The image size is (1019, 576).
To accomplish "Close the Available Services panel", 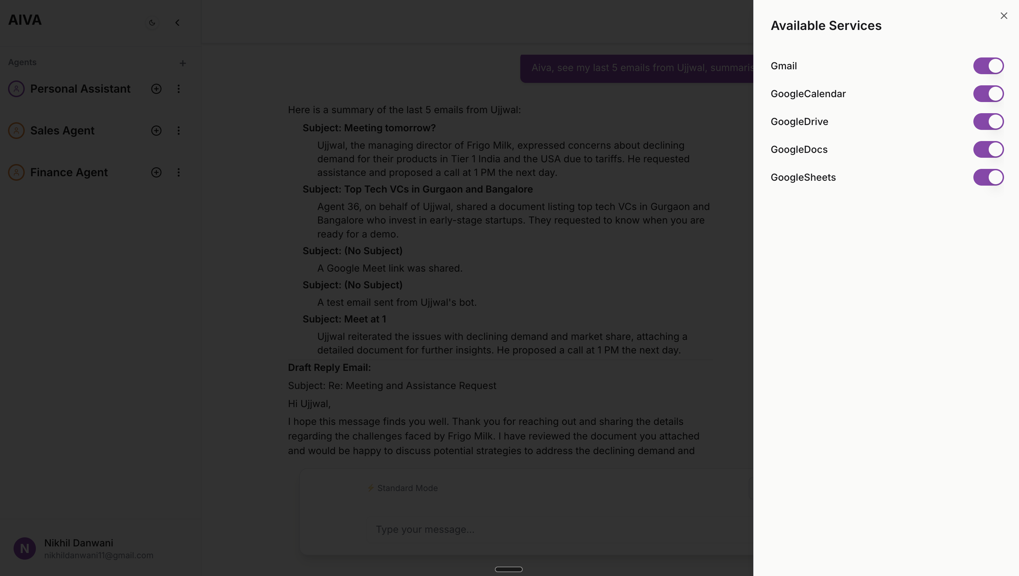I will coord(1004,16).
